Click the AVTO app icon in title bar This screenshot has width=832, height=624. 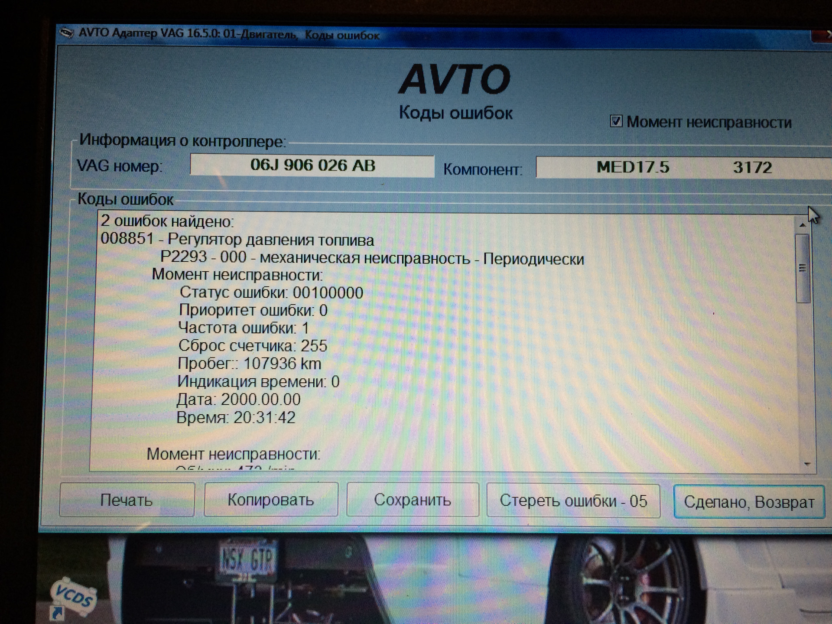(x=66, y=33)
